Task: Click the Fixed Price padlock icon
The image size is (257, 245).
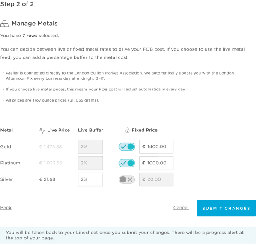Action: click(127, 130)
